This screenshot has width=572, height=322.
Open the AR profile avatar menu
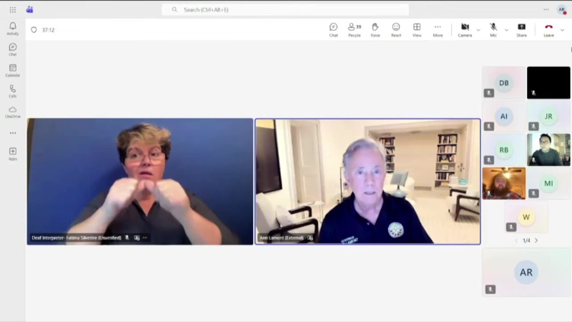tap(562, 9)
